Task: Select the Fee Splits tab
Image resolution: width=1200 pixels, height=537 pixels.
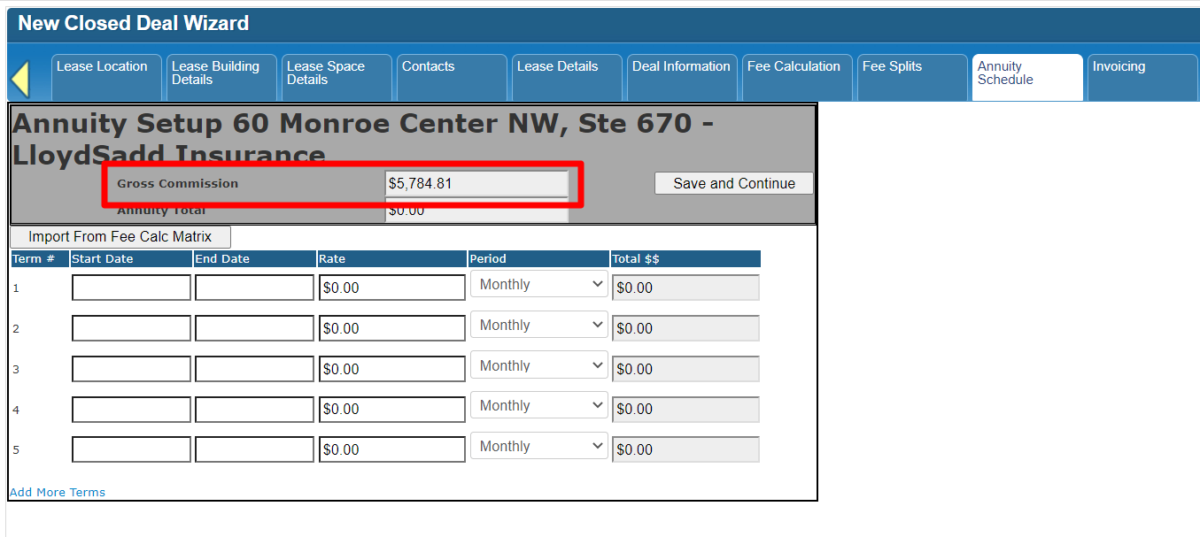Action: tap(910, 67)
